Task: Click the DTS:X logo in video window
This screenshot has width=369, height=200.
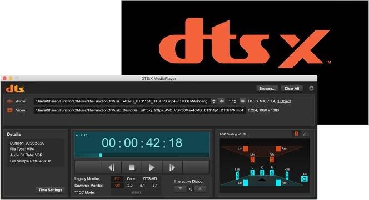Action: tap(245, 43)
